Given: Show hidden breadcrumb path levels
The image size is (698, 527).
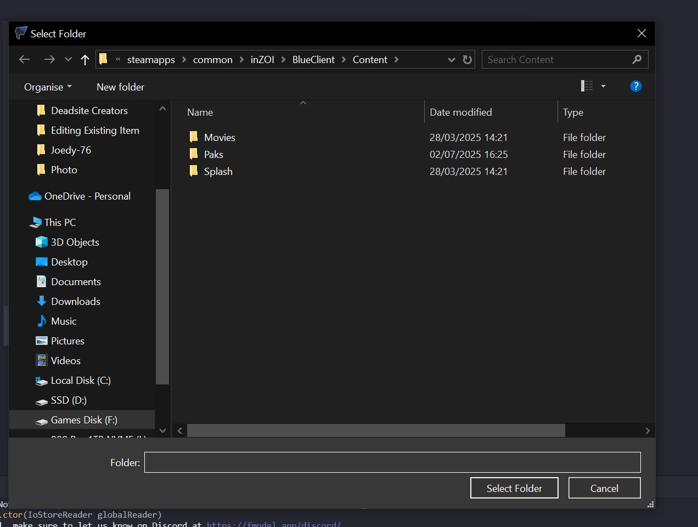Looking at the screenshot, I should (118, 59).
